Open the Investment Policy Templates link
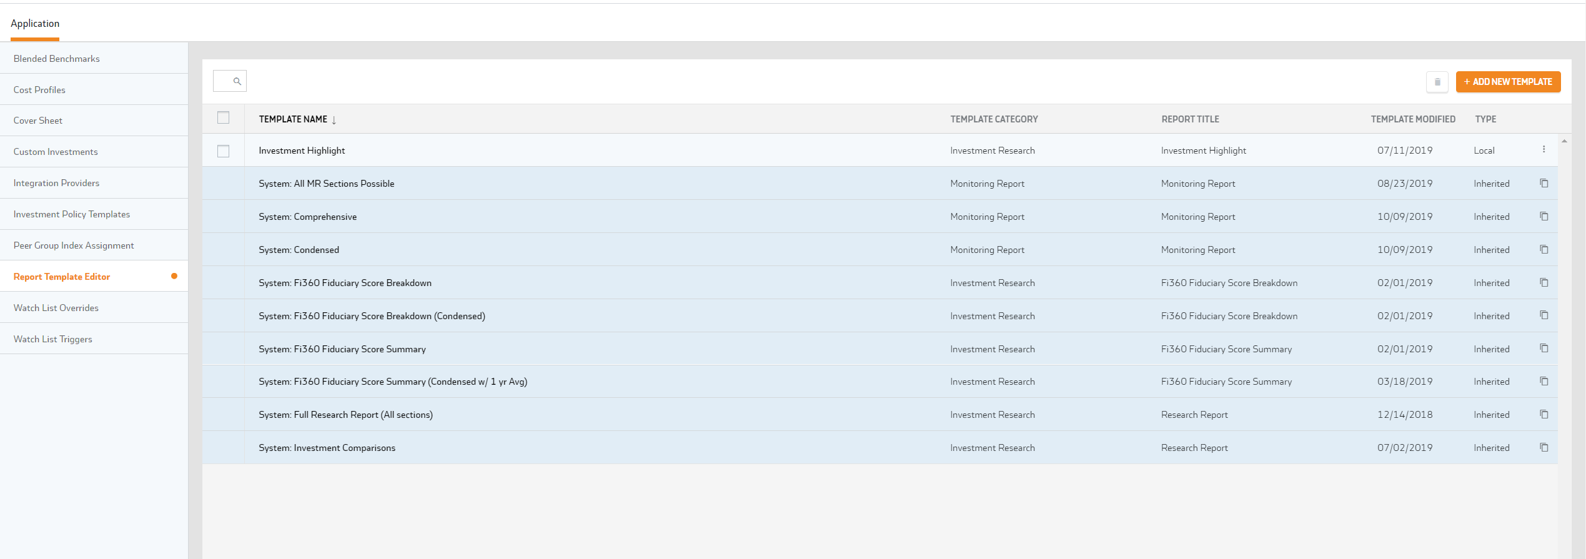This screenshot has height=559, width=1586. point(72,214)
